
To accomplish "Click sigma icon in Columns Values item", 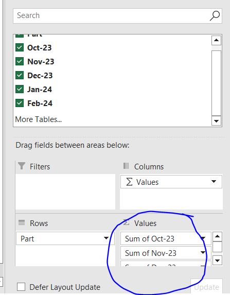I will tap(129, 182).
